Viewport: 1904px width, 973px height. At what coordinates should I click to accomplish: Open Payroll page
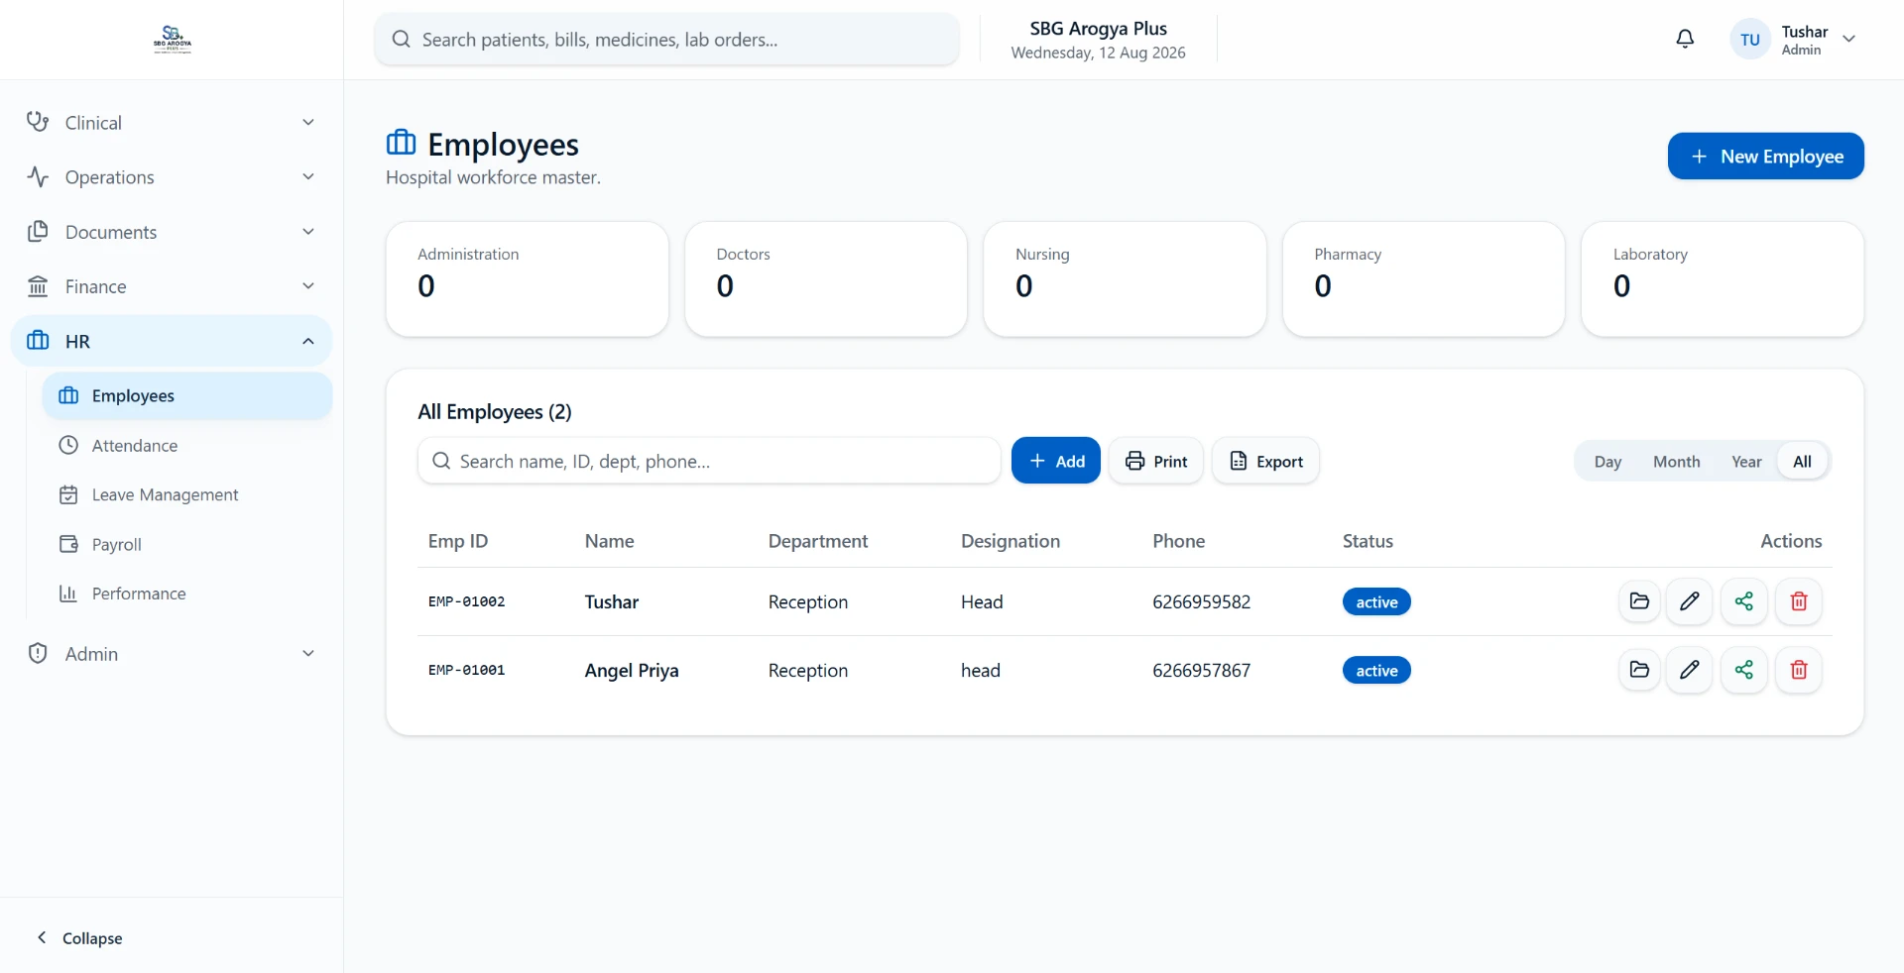[x=187, y=544]
